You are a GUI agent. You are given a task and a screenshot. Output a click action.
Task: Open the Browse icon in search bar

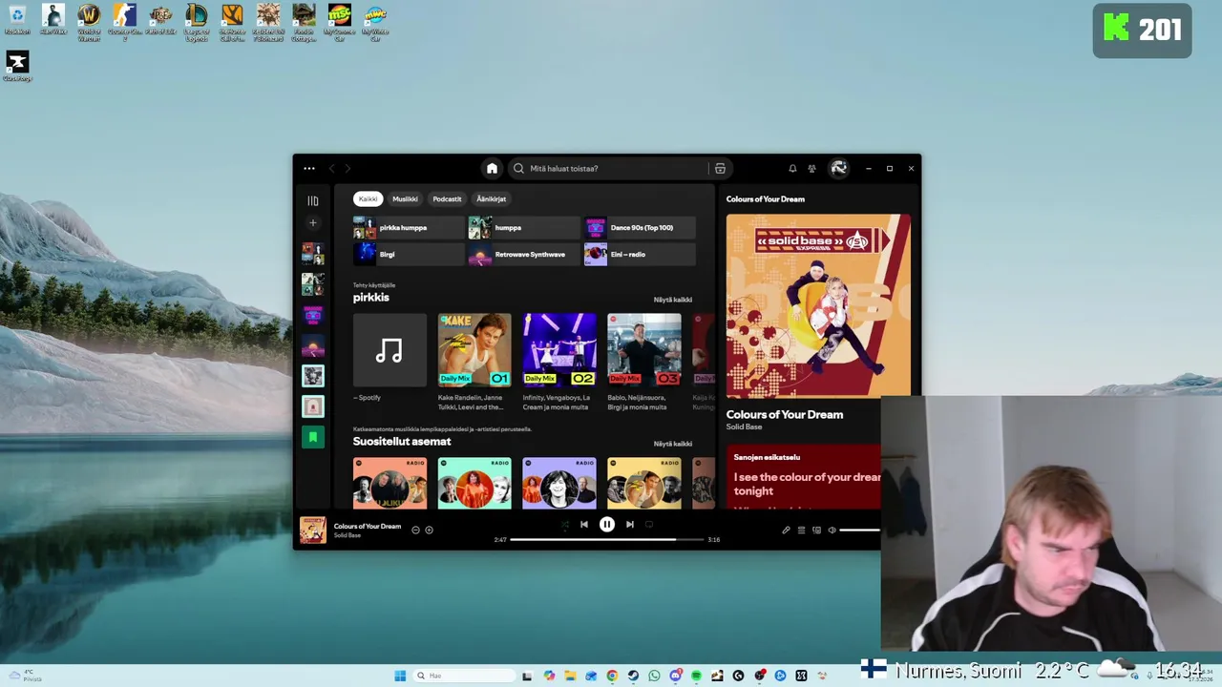click(720, 169)
